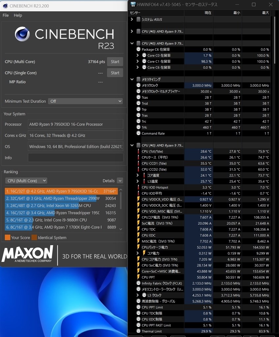279x337 pixels.
Task: Open the File menu in Cinebench
Action: click(6, 15)
